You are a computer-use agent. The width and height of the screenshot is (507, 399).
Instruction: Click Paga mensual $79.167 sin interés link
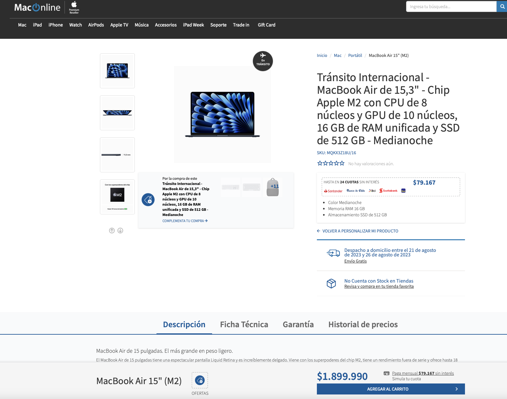[x=423, y=373]
